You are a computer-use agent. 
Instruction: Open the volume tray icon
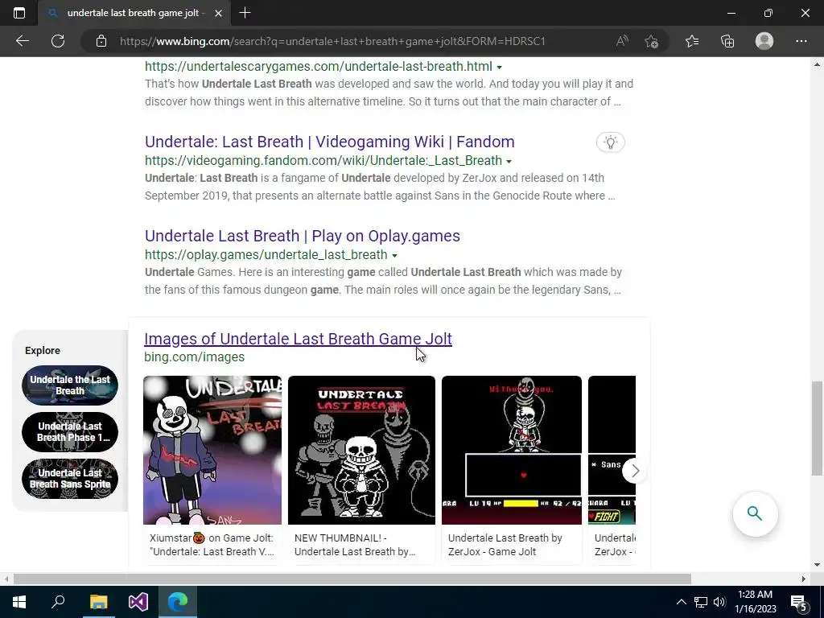point(719,602)
